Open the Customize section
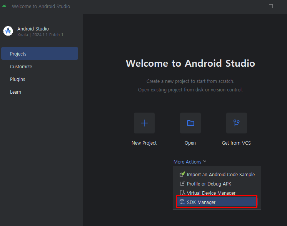The image size is (287, 226). (21, 67)
